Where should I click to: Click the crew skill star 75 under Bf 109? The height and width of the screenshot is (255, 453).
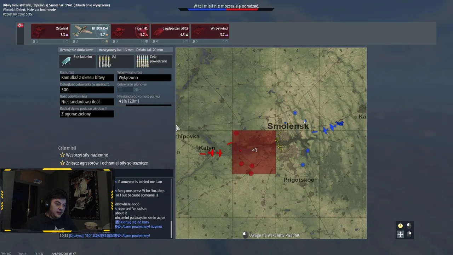(104, 41)
